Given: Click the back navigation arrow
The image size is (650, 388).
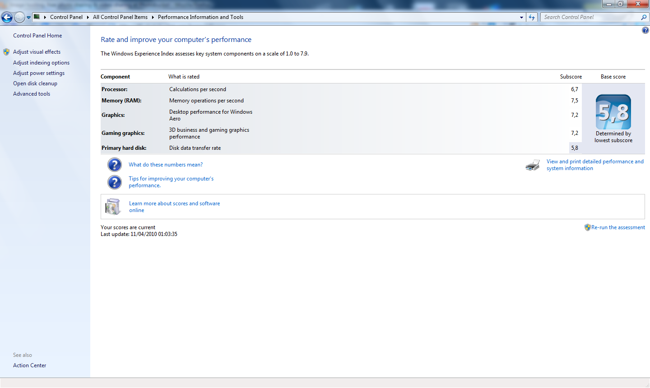Looking at the screenshot, I should 7,17.
